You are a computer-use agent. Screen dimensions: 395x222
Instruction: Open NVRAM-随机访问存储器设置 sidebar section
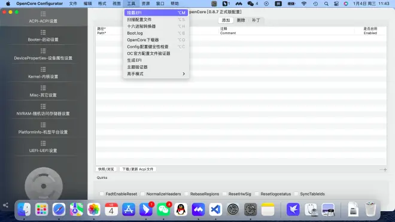43,110
